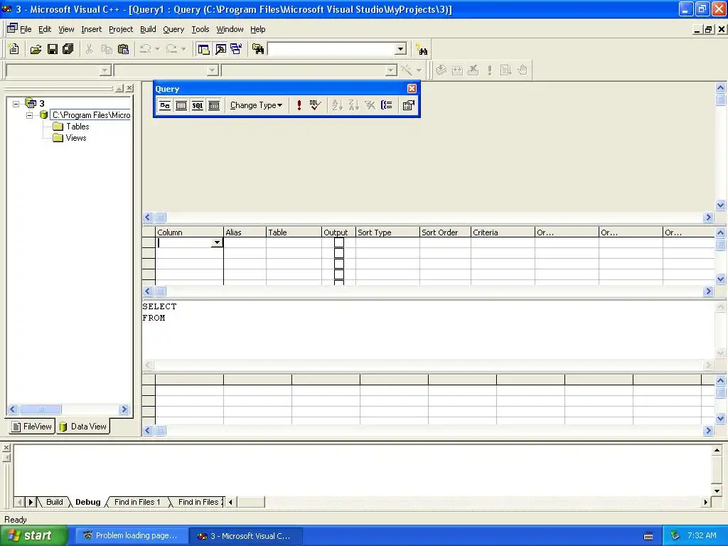This screenshot has height=546, width=728.
Task: Click the Search binoculars icon
Action: [x=422, y=49]
